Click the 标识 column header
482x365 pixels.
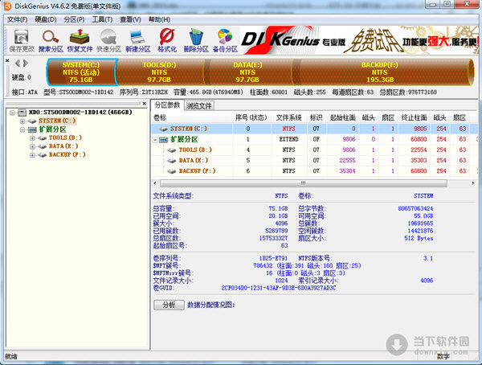[317, 117]
